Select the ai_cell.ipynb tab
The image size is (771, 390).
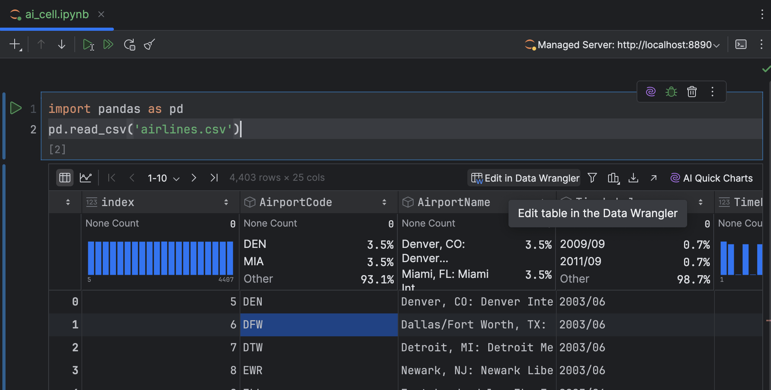tap(57, 15)
